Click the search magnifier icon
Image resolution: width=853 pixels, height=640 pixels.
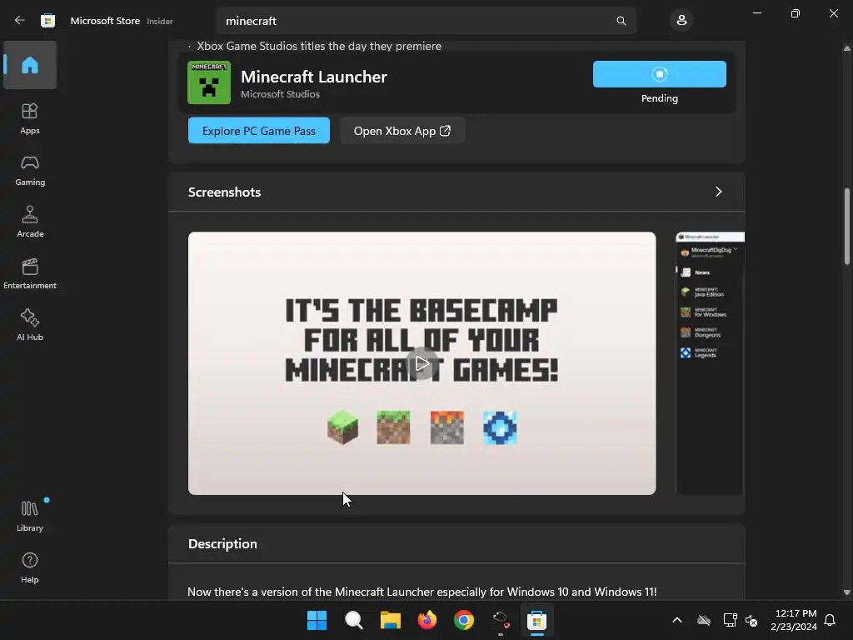[x=621, y=21]
